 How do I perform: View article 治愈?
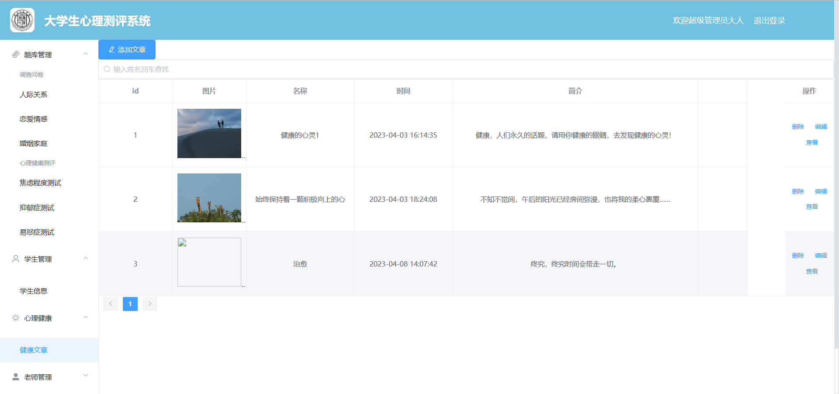pos(812,271)
